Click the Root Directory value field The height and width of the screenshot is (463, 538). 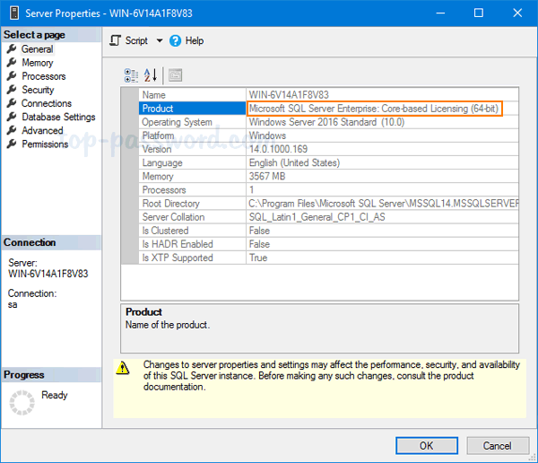pos(383,204)
